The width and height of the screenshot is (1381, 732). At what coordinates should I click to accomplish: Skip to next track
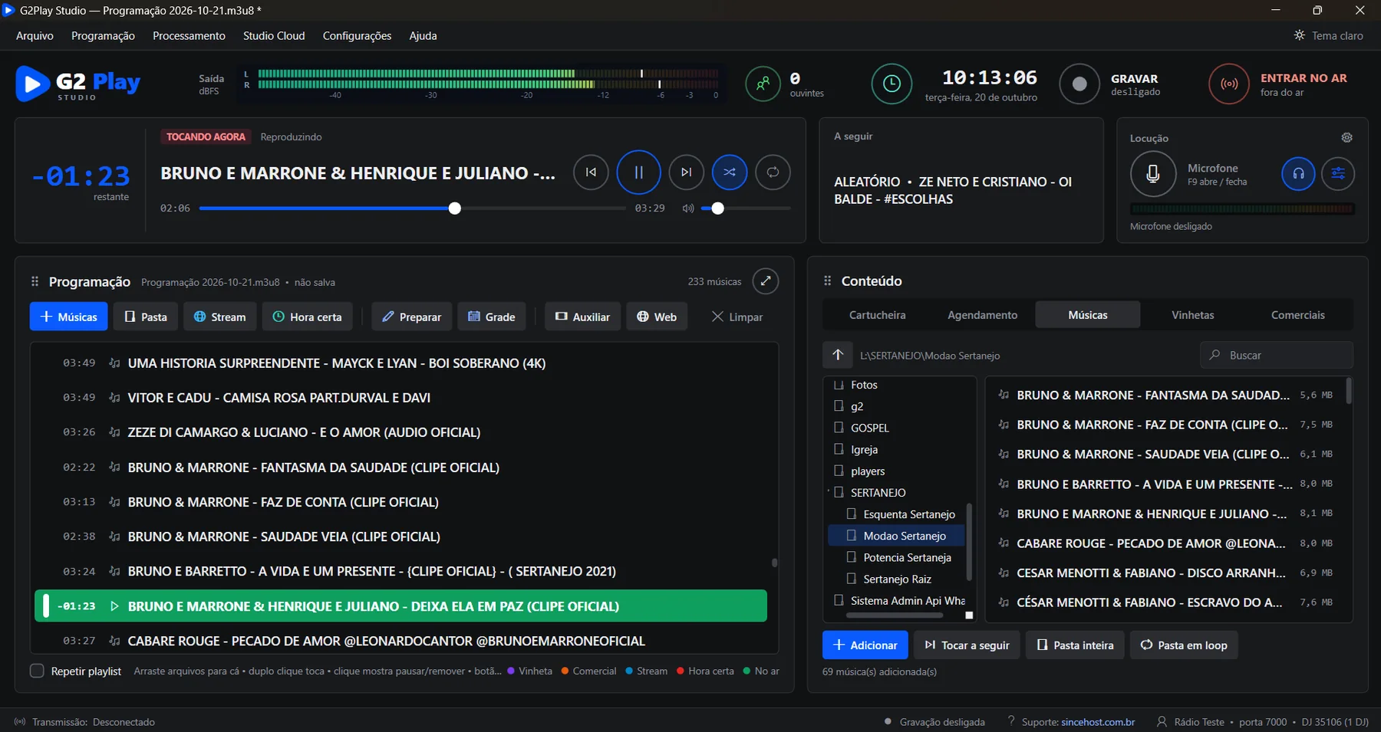click(686, 172)
